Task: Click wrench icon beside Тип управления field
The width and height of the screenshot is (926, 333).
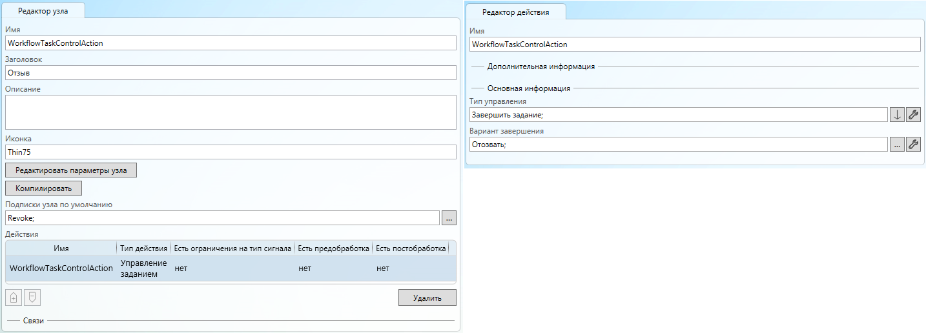Action: 913,115
